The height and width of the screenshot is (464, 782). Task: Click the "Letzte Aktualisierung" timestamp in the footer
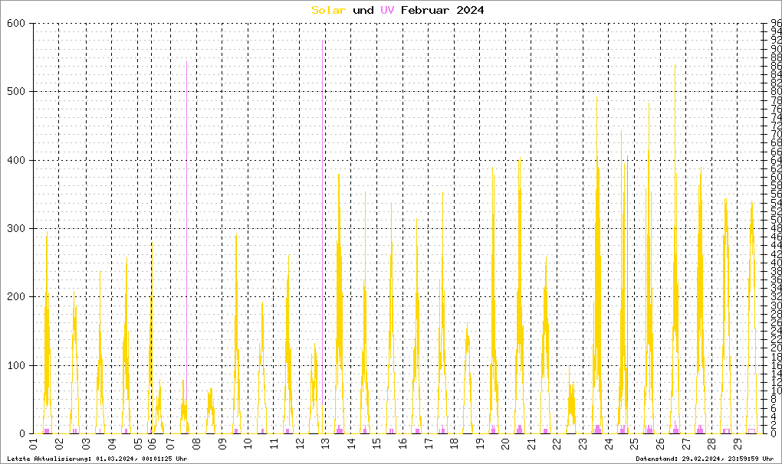96,458
